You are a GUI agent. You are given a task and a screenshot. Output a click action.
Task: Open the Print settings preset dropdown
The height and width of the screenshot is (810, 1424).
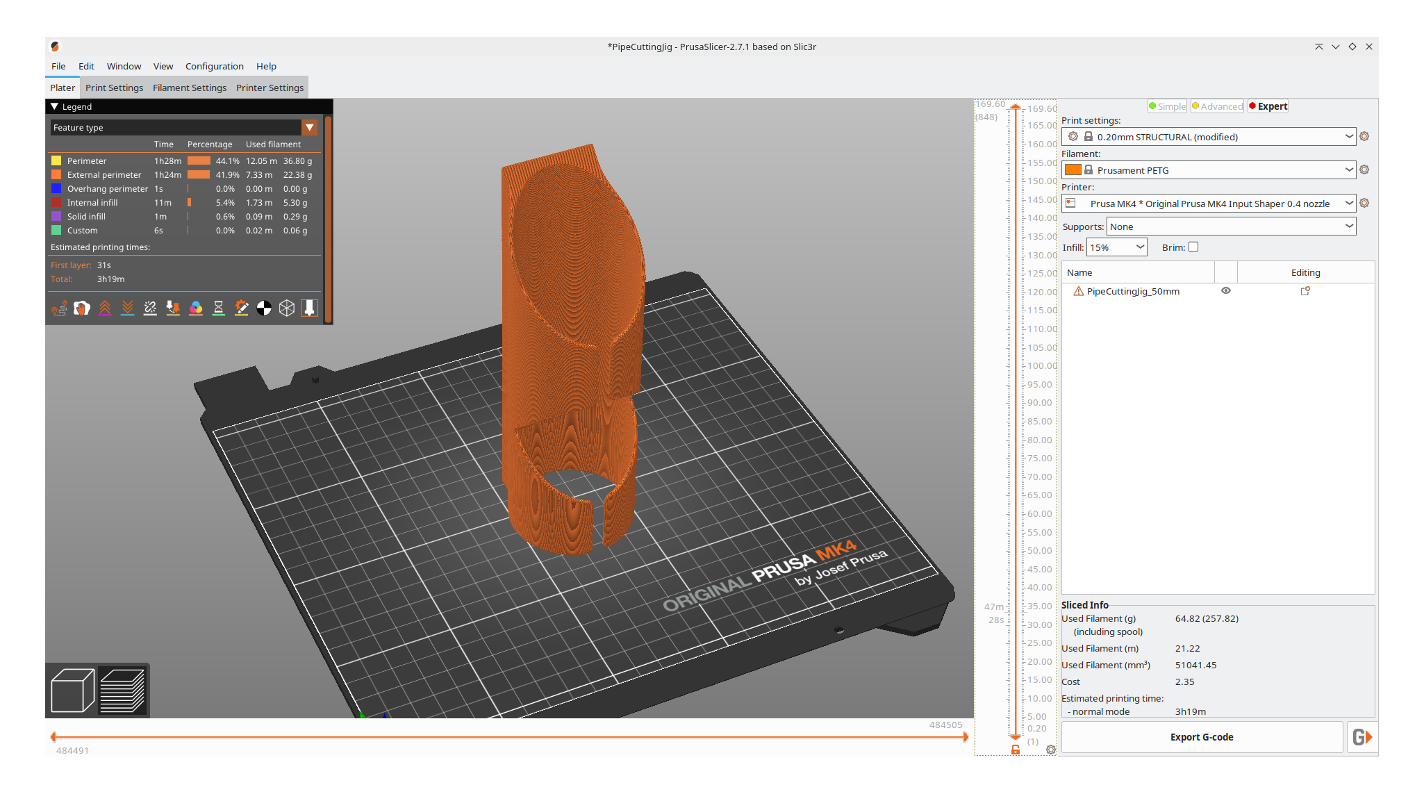[x=1209, y=137]
